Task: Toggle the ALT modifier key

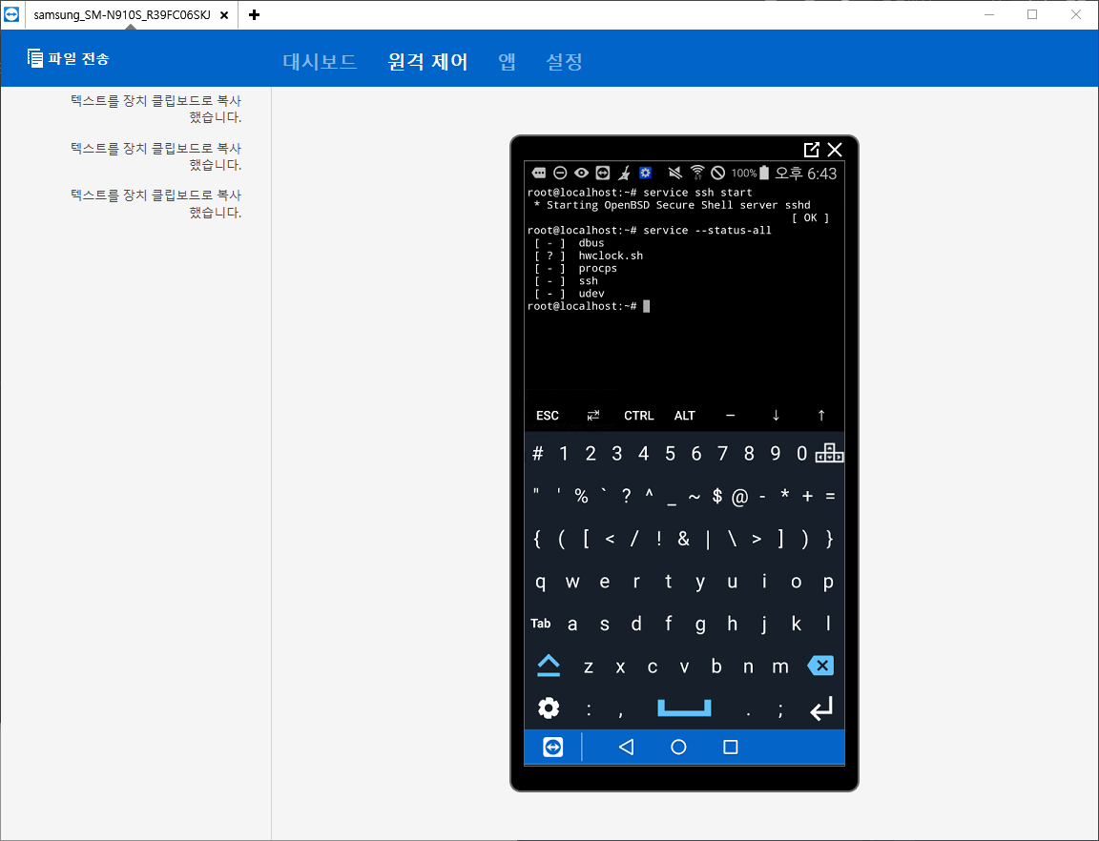Action: point(685,416)
